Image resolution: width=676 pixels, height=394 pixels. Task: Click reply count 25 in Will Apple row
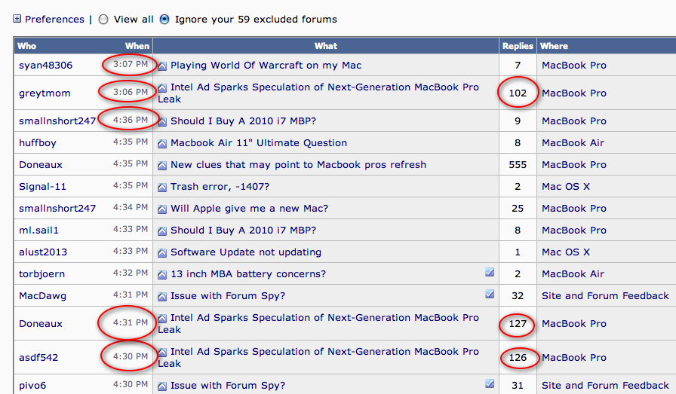(x=518, y=209)
